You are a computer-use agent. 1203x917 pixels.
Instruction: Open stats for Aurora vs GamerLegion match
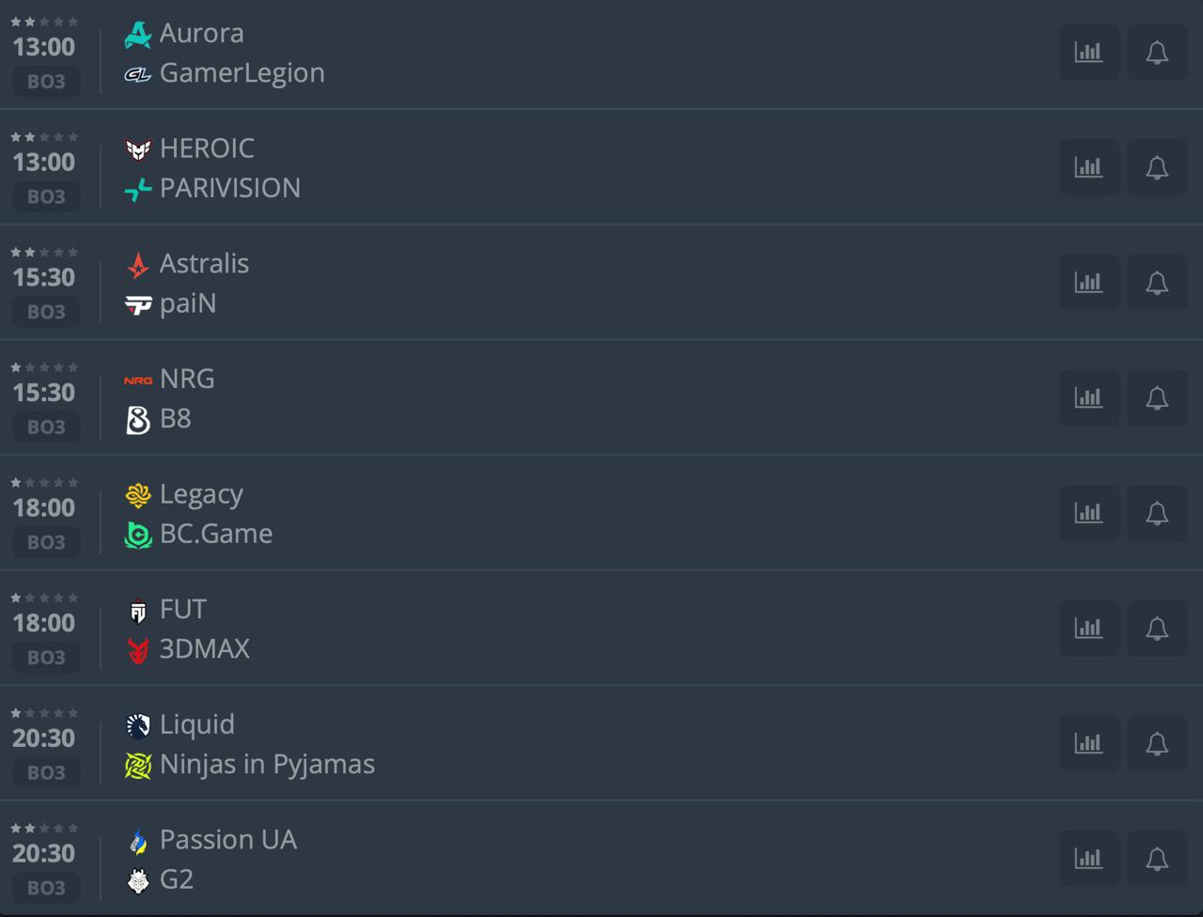(x=1088, y=53)
